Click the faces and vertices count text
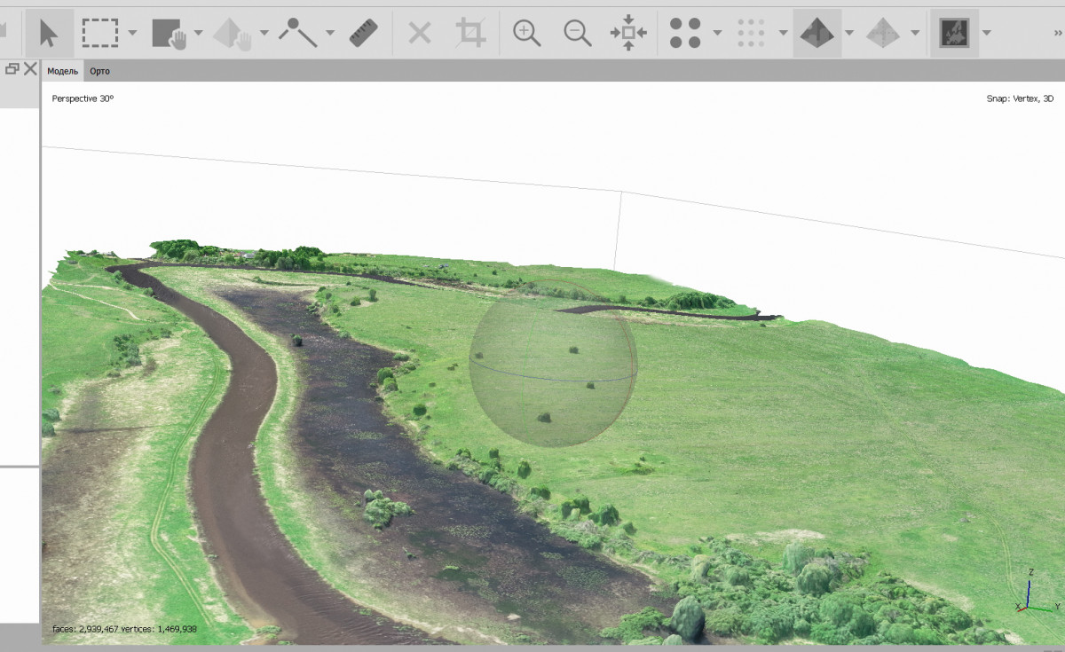The image size is (1065, 652). pos(124,629)
